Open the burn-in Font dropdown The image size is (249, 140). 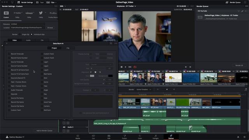pos(101,65)
